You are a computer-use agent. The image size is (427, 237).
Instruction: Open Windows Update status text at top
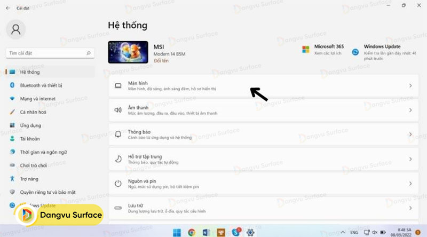pyautogui.click(x=390, y=56)
